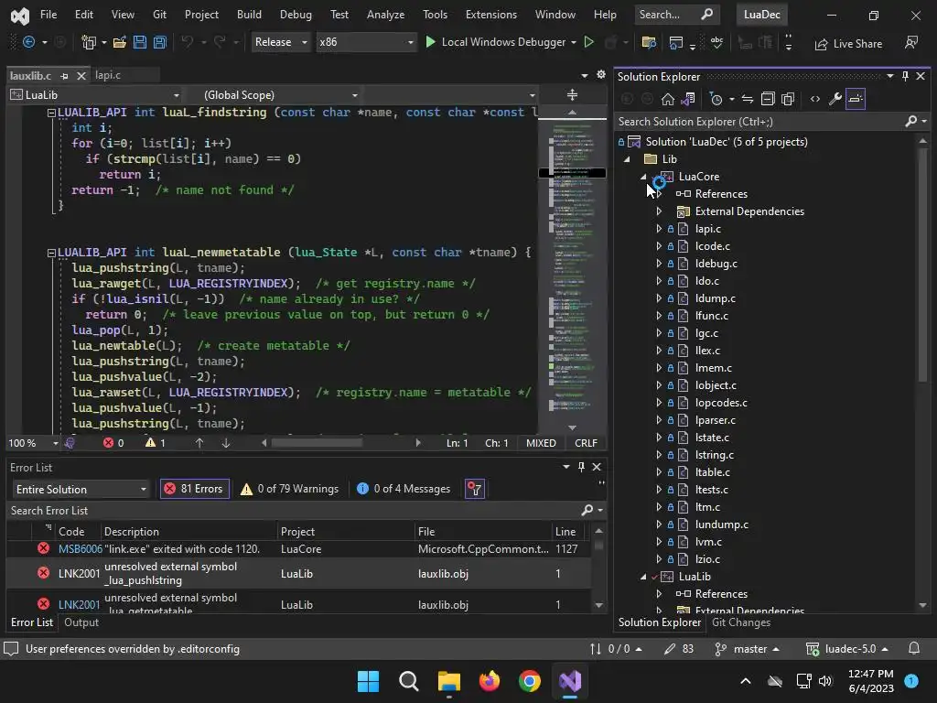Image resolution: width=937 pixels, height=703 pixels.
Task: Open the Build menu
Action: coord(249,15)
